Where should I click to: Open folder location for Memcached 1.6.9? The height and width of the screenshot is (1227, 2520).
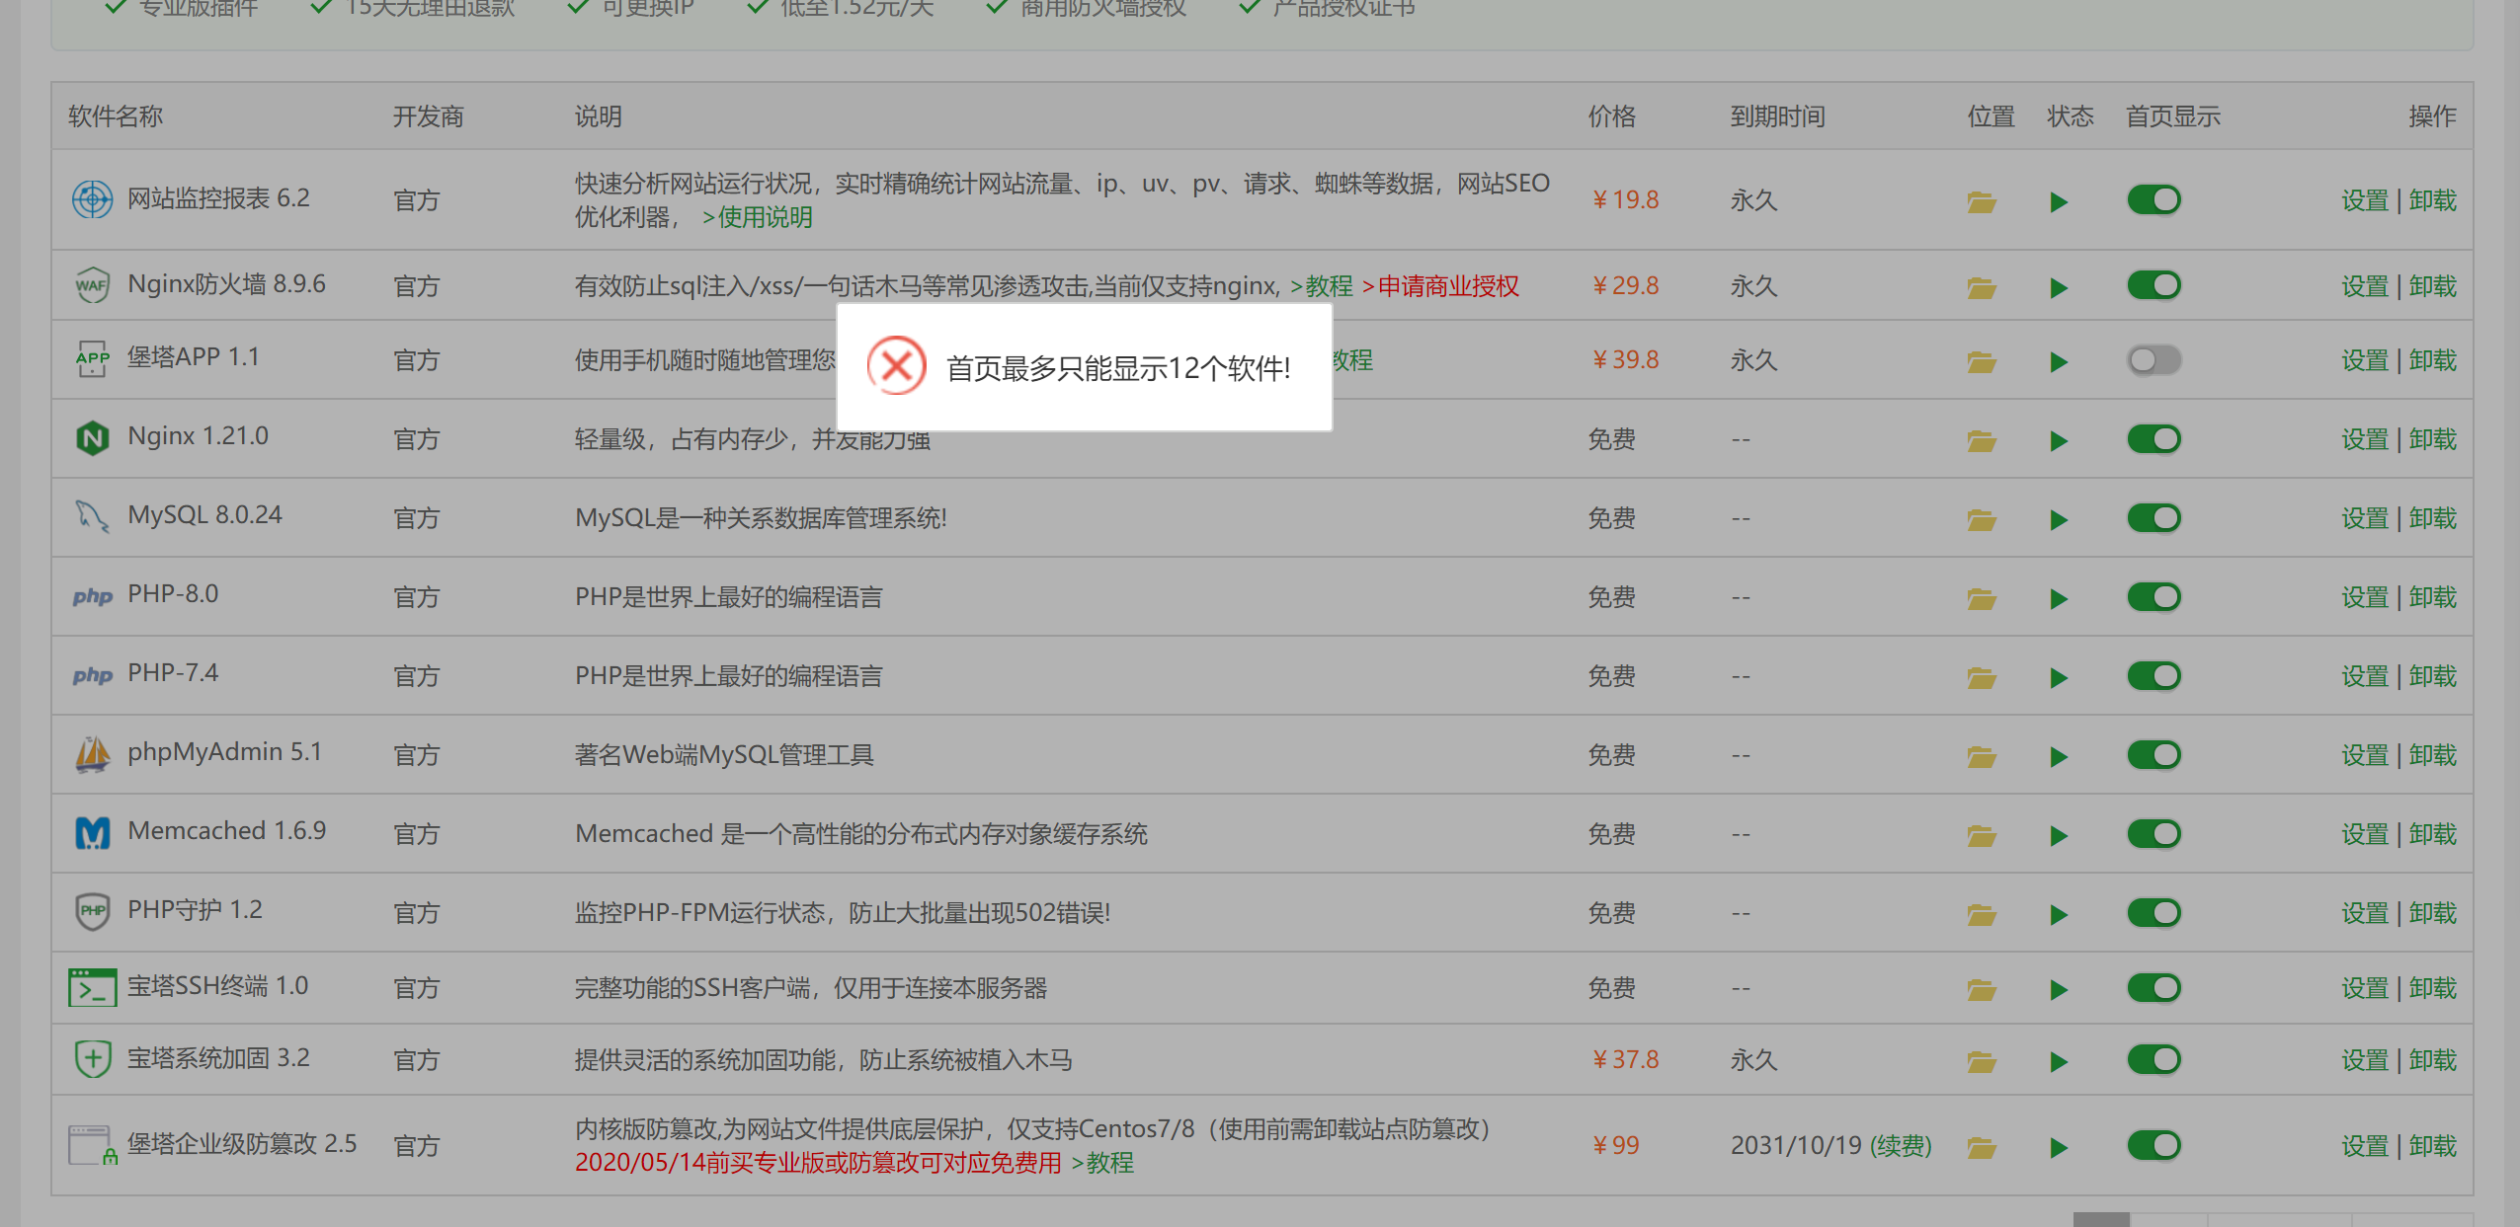[x=1982, y=836]
